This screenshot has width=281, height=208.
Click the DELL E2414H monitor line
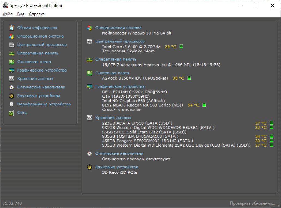point(134,92)
